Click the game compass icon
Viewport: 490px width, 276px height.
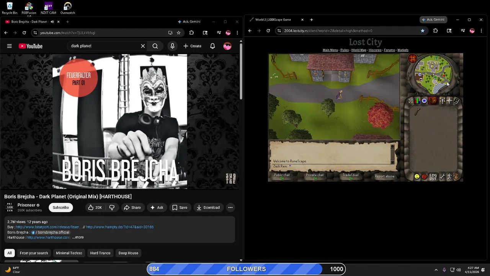point(412,58)
